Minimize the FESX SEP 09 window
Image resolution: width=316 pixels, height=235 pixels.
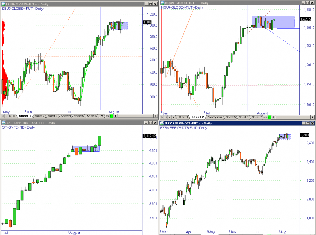(x=304, y=123)
